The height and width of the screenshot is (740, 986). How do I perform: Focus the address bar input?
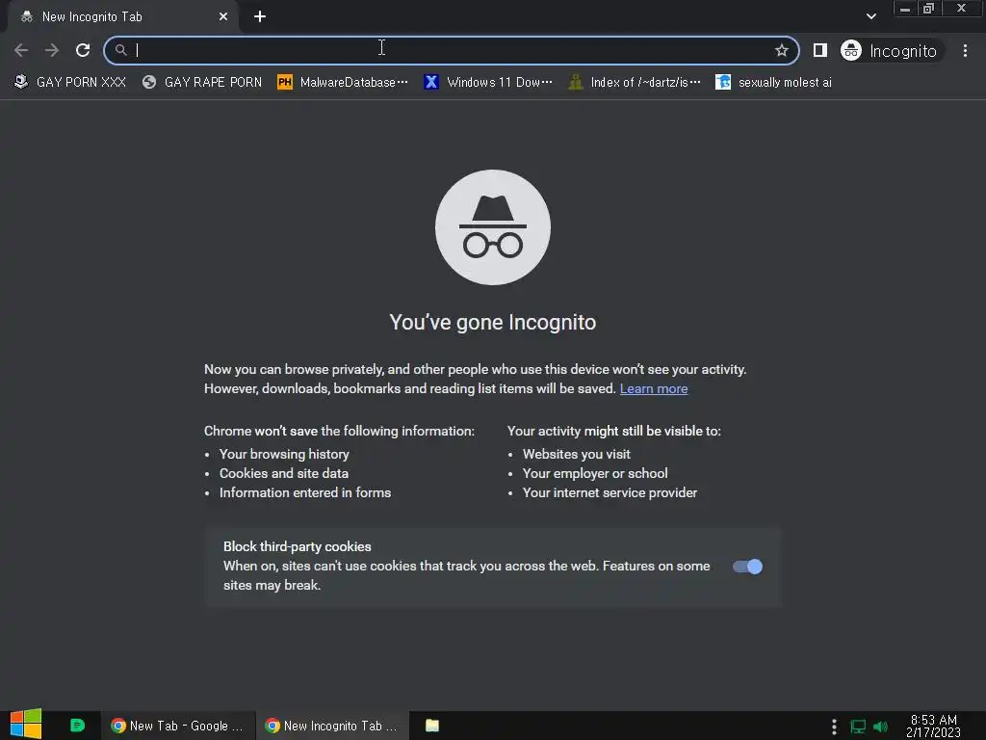(452, 50)
